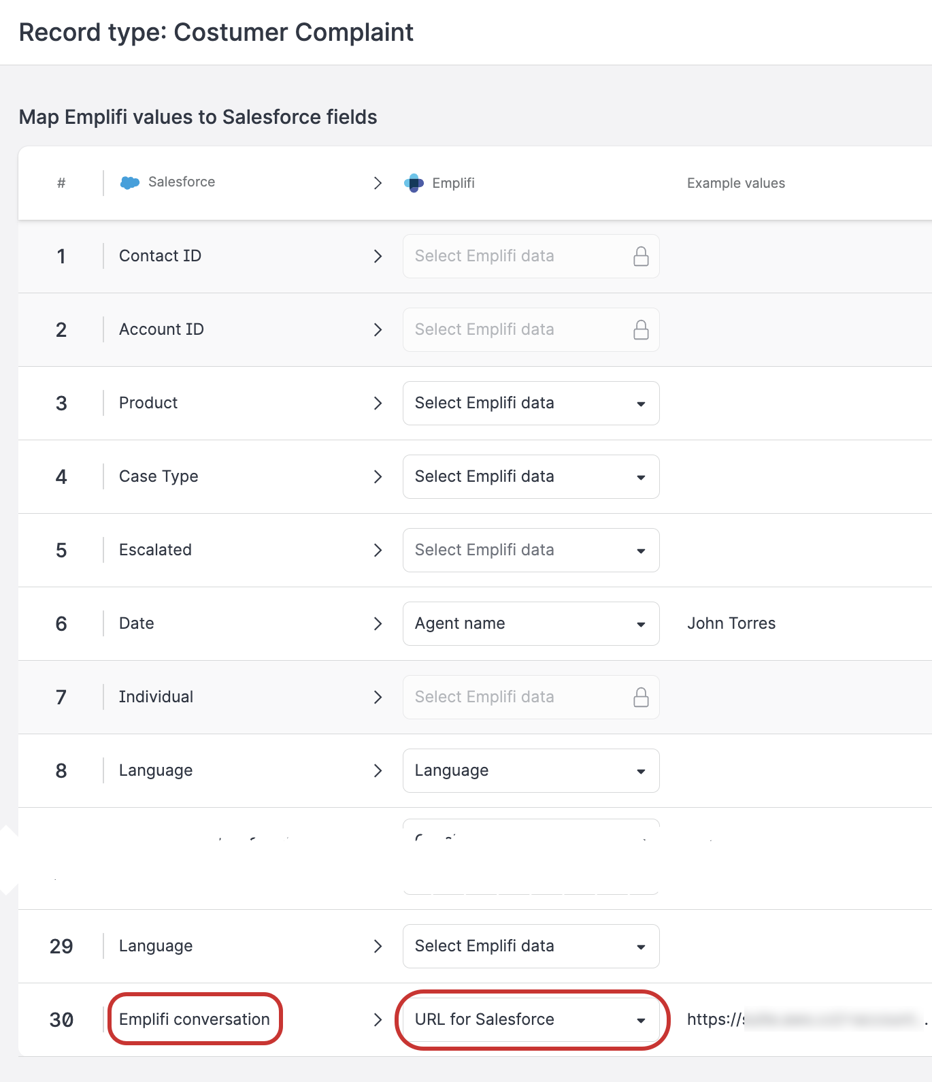Image resolution: width=932 pixels, height=1082 pixels.
Task: Click the chevron arrow in the header row
Action: click(x=378, y=183)
